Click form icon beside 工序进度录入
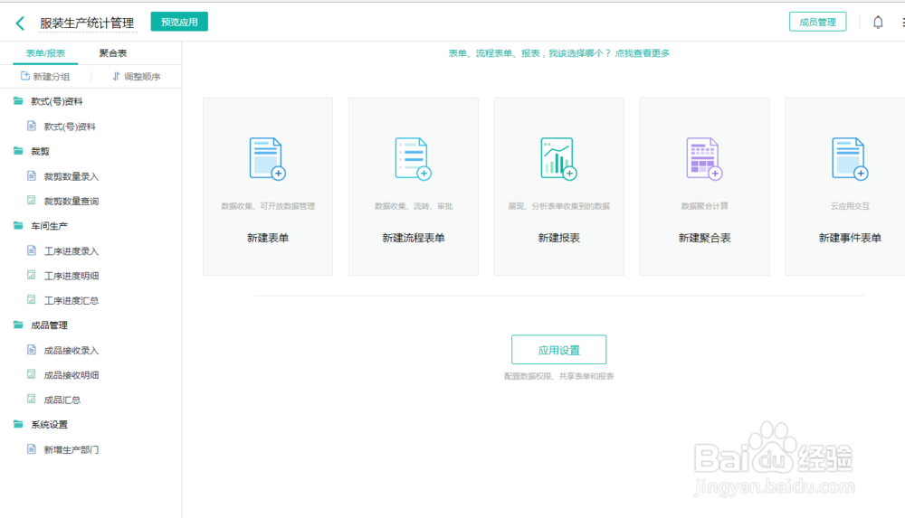Viewport: 905px width, 518px height. (x=32, y=250)
